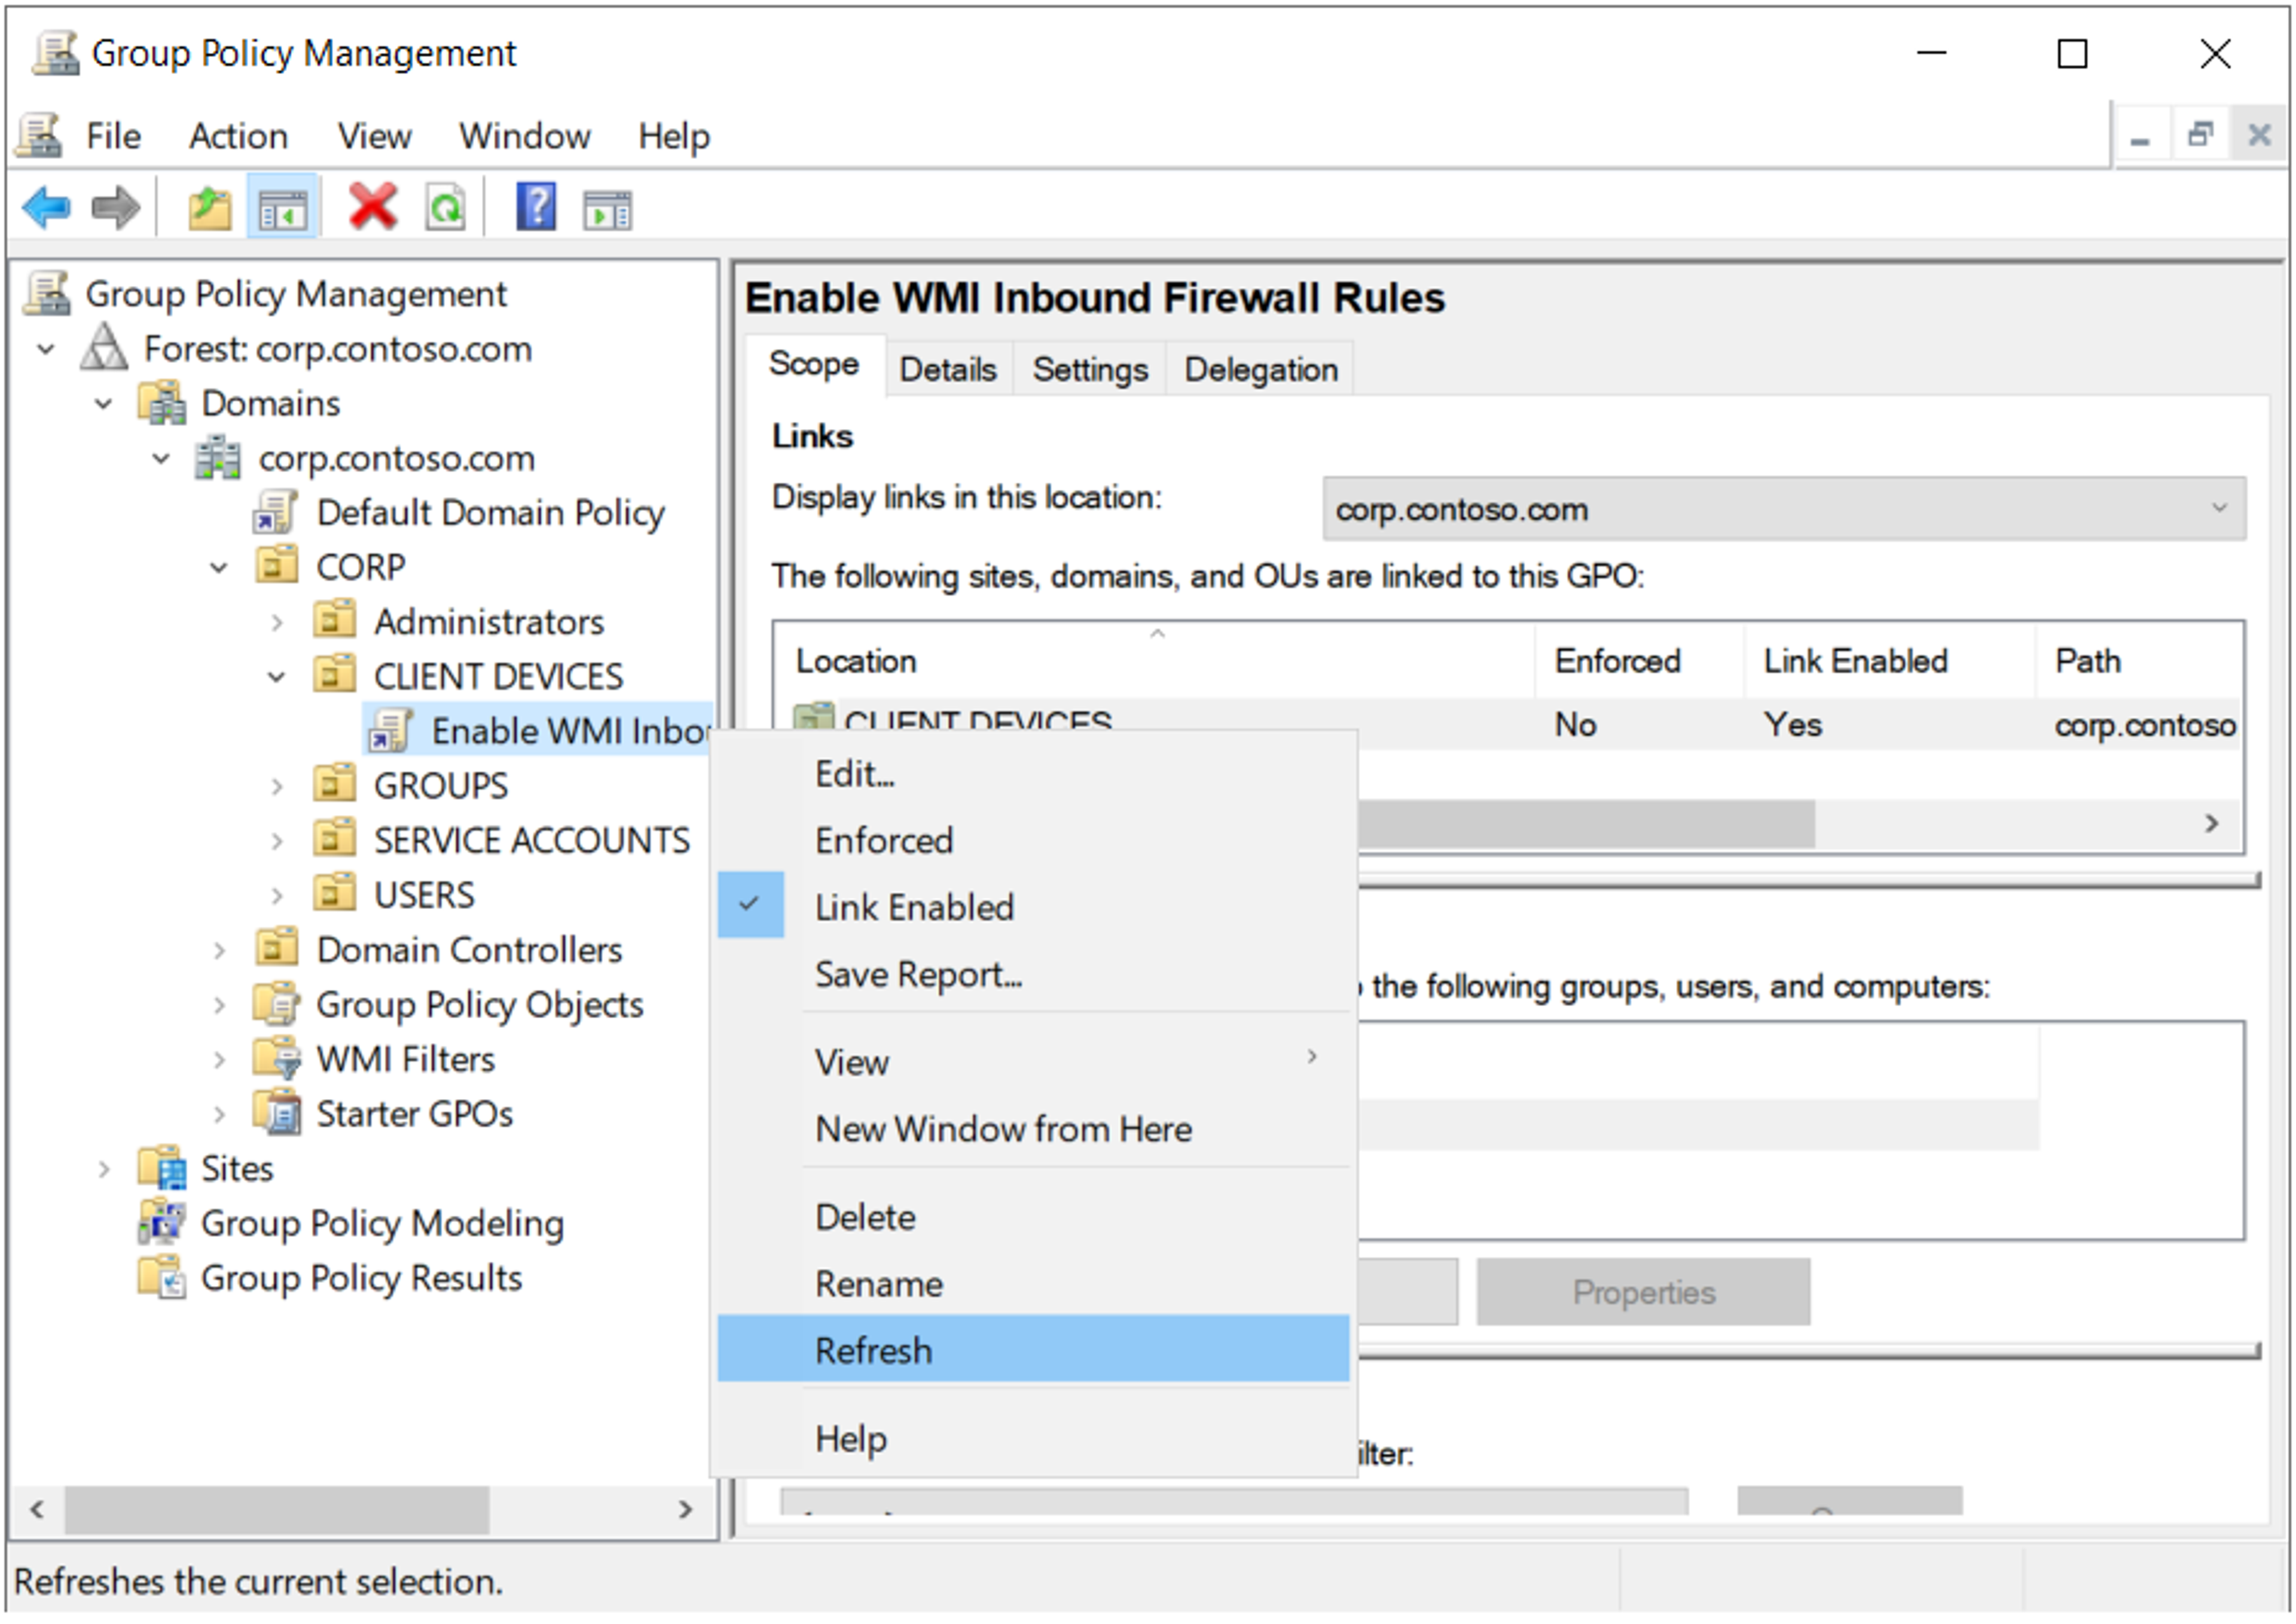Click the tree pane horizontal scrollbar thumb

coord(277,1509)
